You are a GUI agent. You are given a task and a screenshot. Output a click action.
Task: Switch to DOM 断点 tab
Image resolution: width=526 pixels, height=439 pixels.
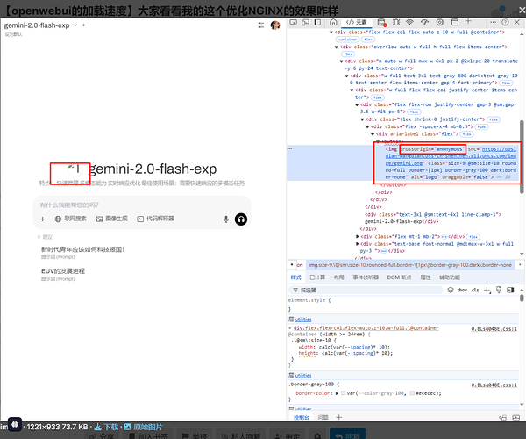click(399, 277)
